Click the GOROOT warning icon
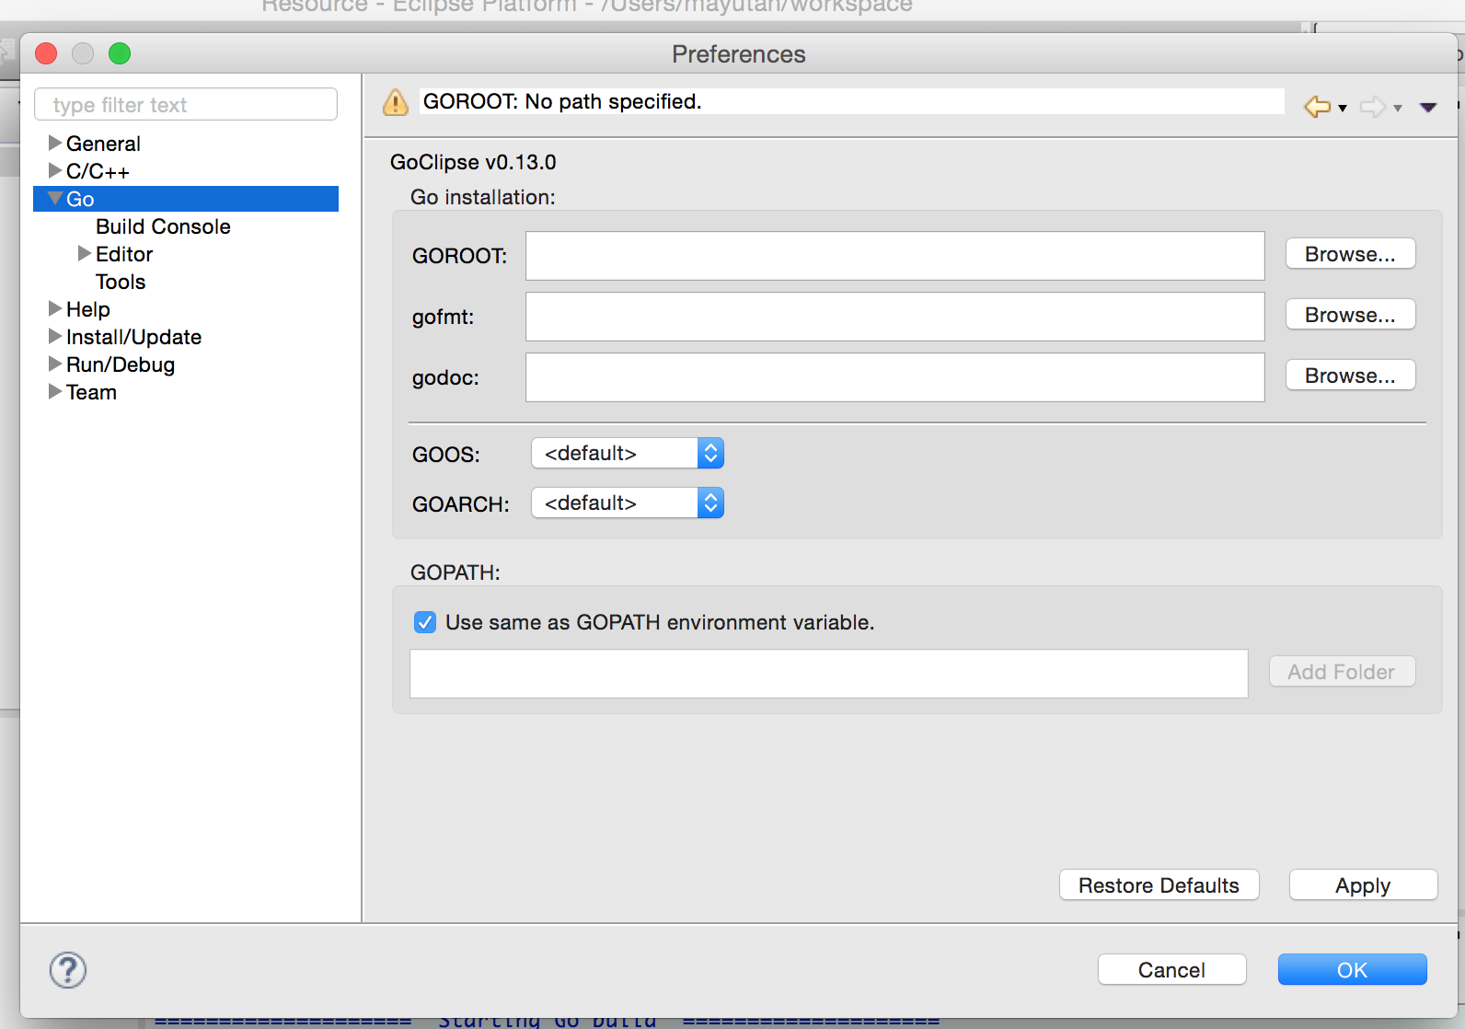The height and width of the screenshot is (1029, 1465). click(x=396, y=102)
